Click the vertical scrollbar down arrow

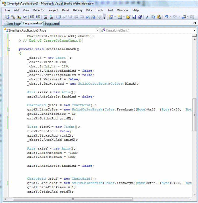point(194,195)
